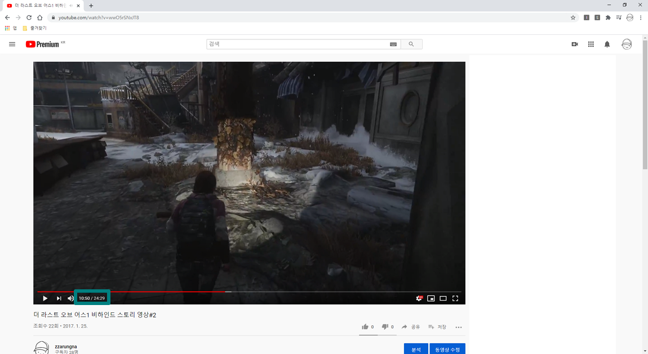Click the address bar URL
The height and width of the screenshot is (354, 648).
click(99, 17)
